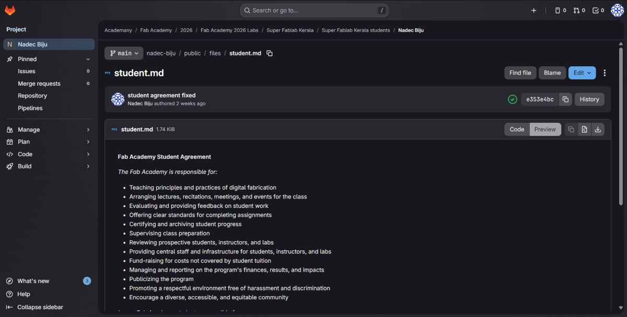Copy commit SHA e353e4bc
This screenshot has width=627, height=317.
pyautogui.click(x=565, y=99)
